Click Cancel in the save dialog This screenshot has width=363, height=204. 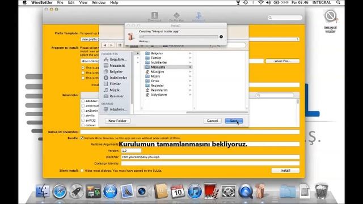coord(212,121)
